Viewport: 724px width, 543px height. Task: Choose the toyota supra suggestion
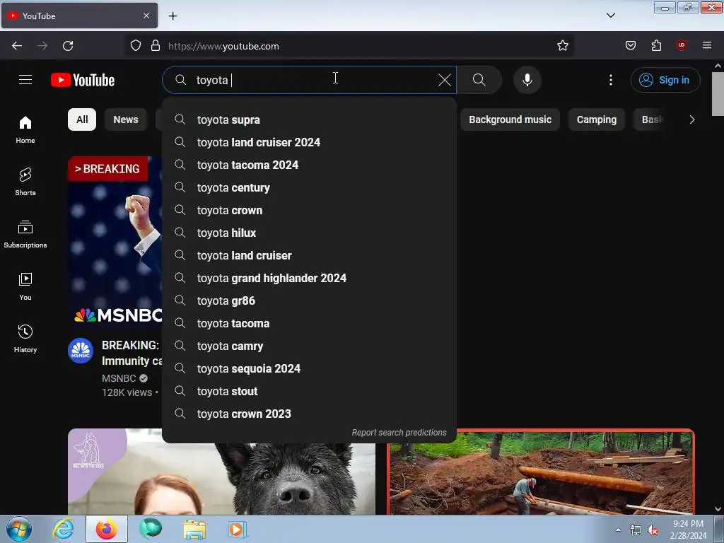click(310, 119)
